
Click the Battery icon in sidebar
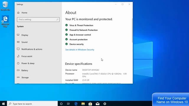coord(18,70)
